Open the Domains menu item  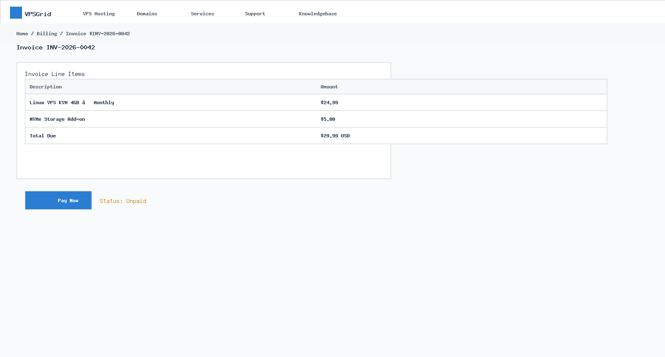[x=147, y=14]
